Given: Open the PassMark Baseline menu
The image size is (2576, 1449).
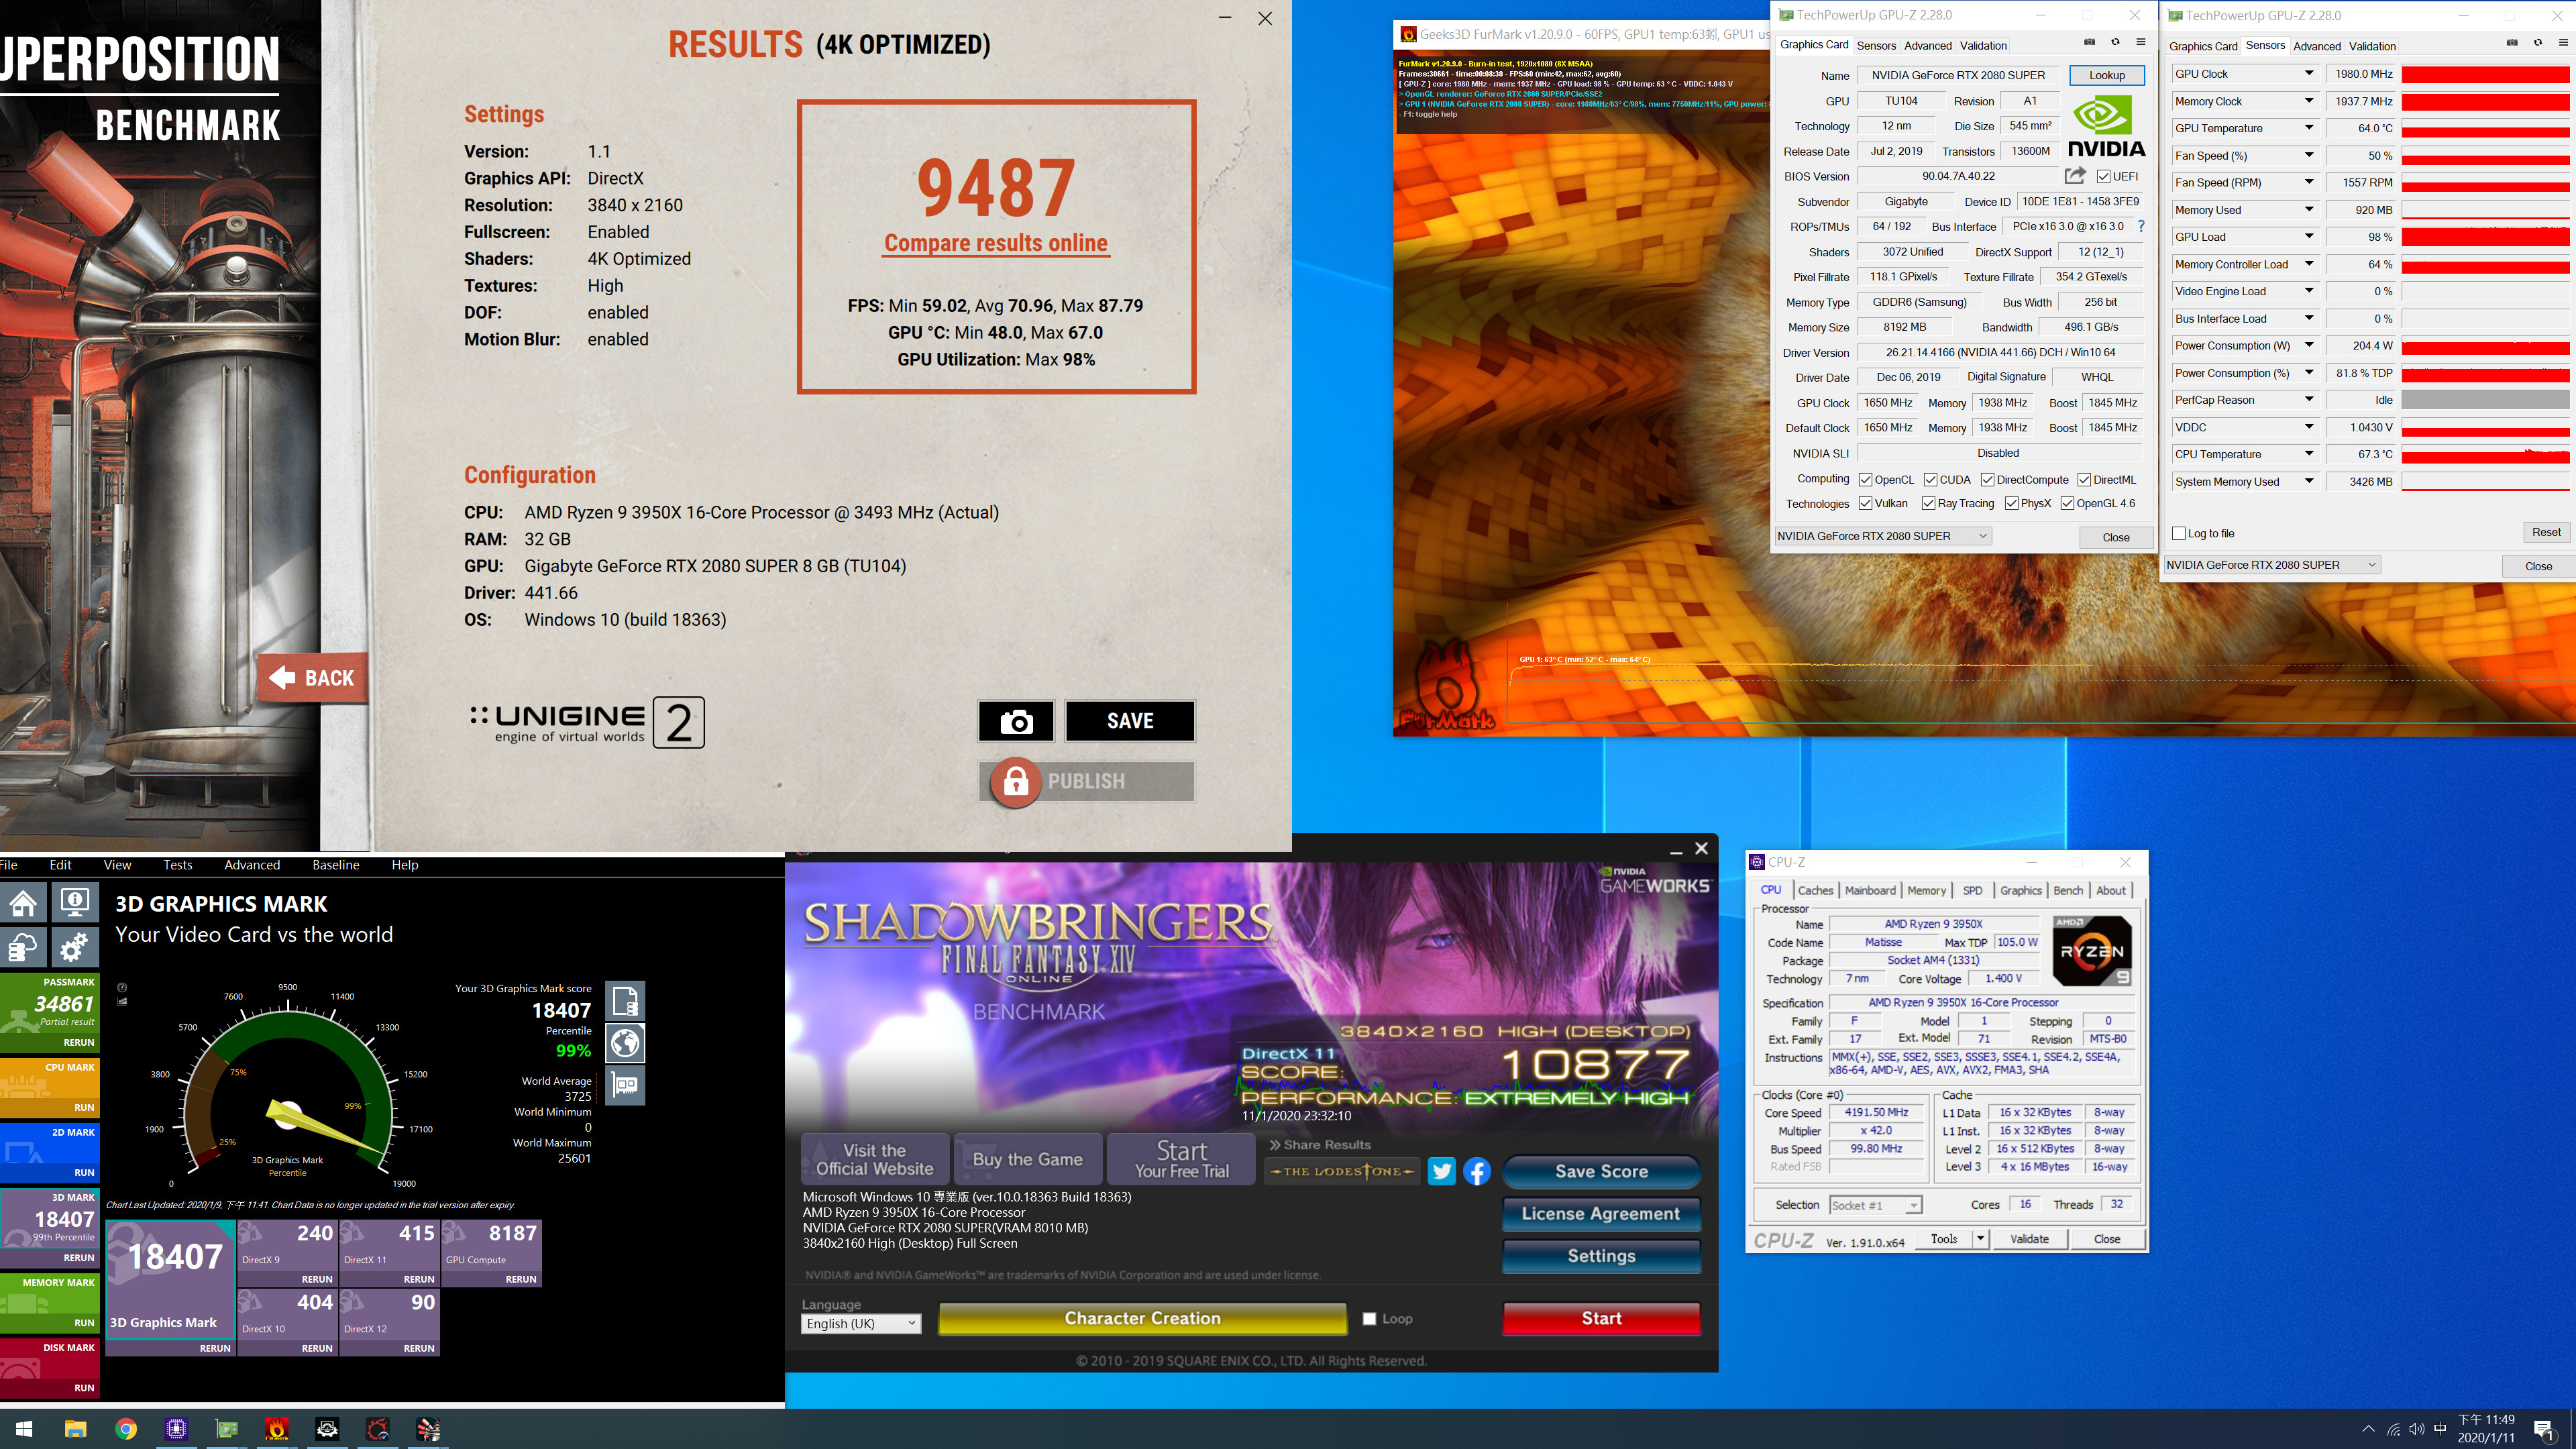Looking at the screenshot, I should 335,865.
